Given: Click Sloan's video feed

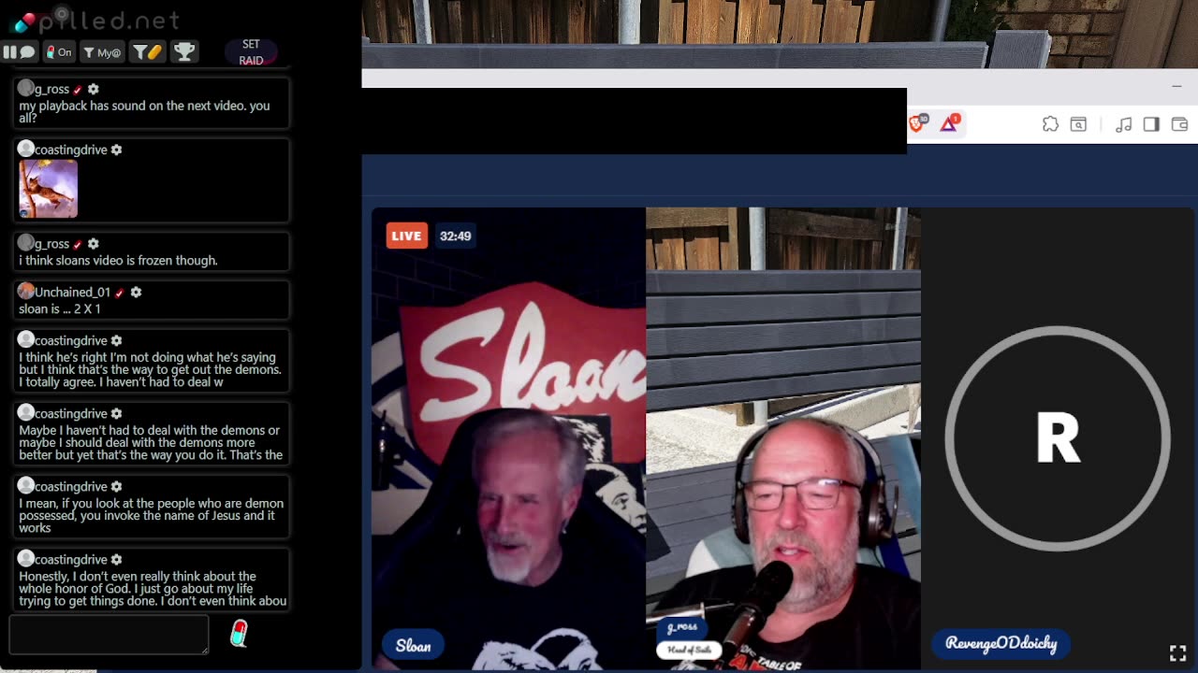Looking at the screenshot, I should click(x=508, y=437).
